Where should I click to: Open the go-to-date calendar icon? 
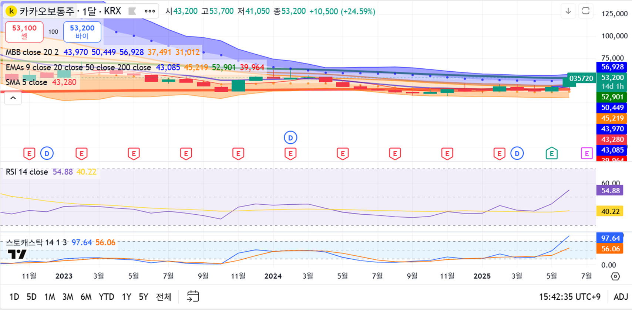click(193, 296)
